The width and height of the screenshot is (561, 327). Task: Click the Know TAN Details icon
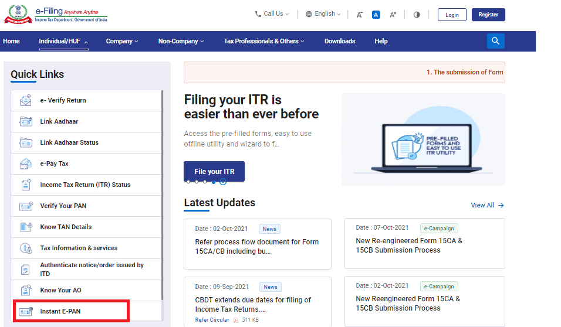26,227
